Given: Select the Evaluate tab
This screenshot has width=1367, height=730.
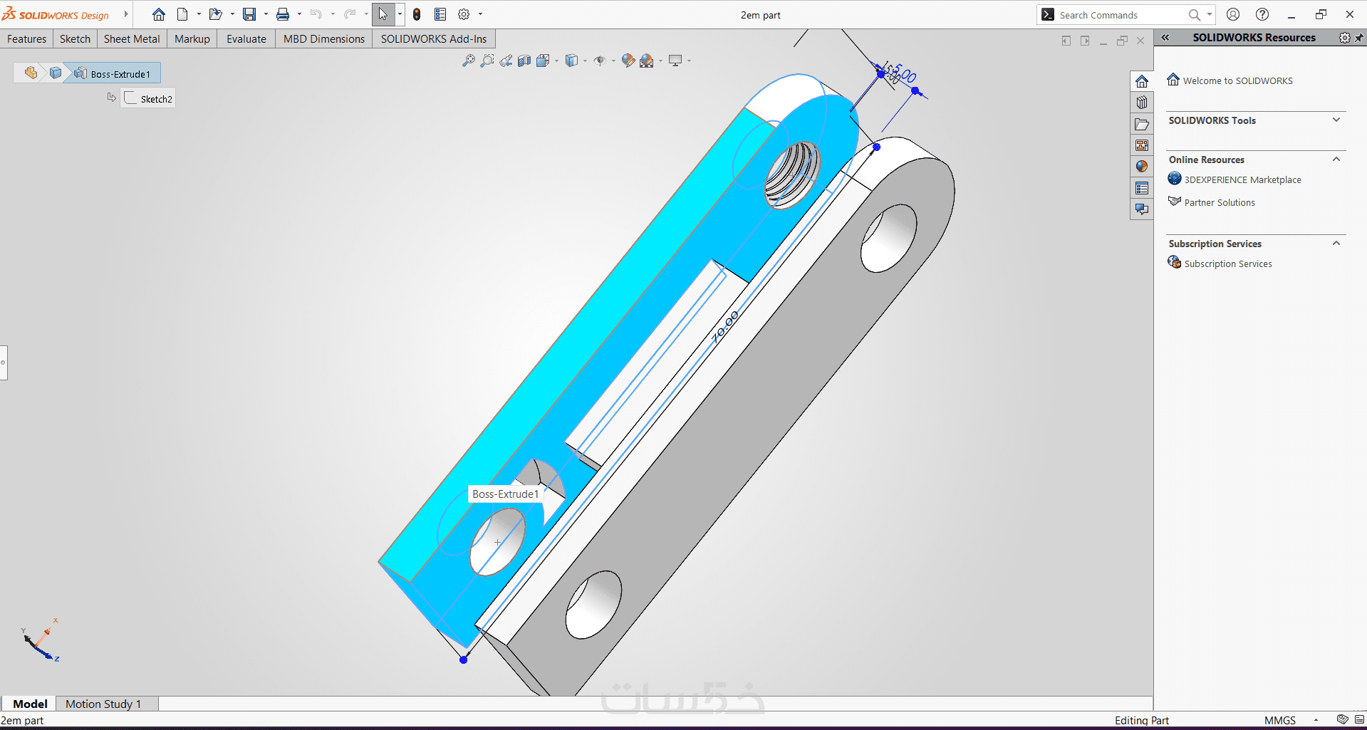Looking at the screenshot, I should [x=246, y=39].
